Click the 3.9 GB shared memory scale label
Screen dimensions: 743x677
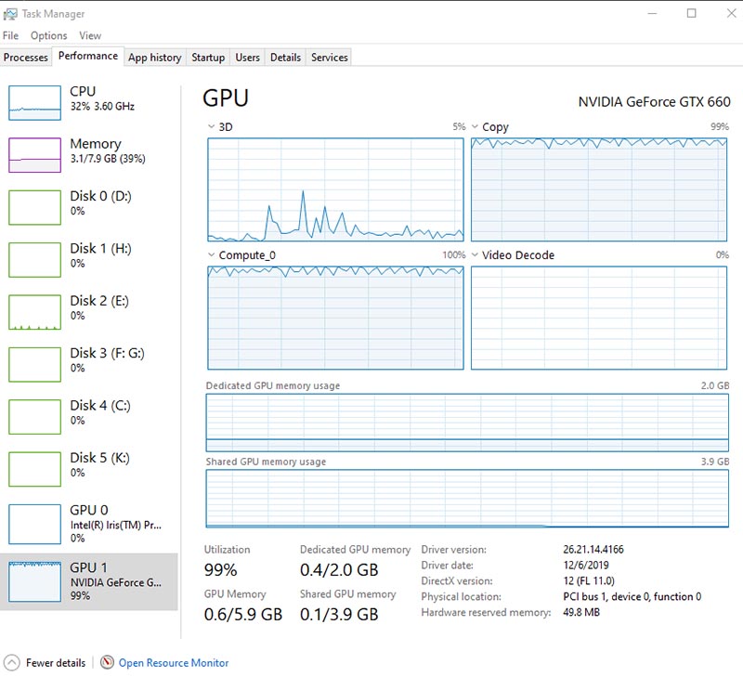coord(715,462)
